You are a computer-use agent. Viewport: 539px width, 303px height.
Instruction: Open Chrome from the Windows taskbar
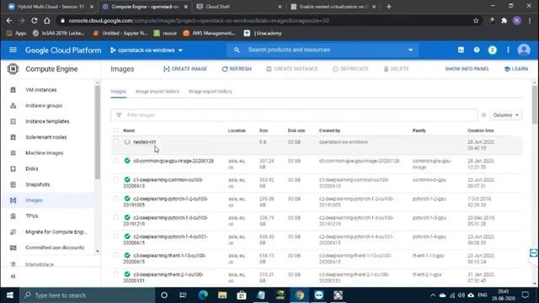[x=300, y=295]
